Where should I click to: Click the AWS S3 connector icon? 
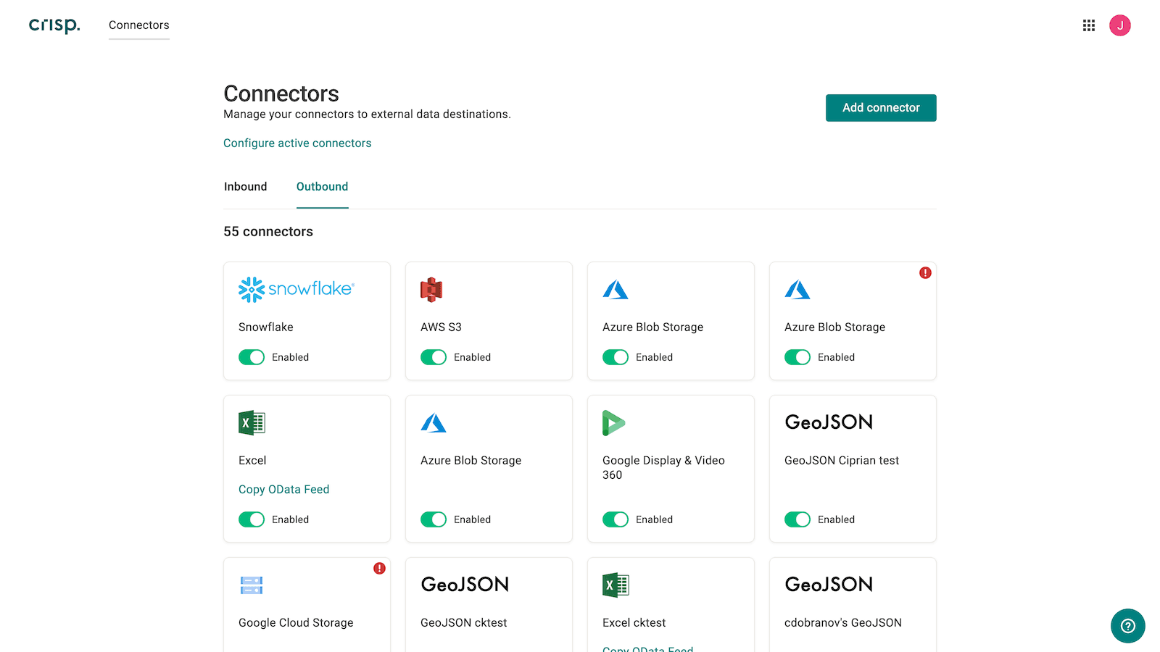click(431, 288)
